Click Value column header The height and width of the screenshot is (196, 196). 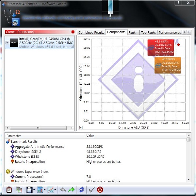pyautogui.click(x=136, y=136)
